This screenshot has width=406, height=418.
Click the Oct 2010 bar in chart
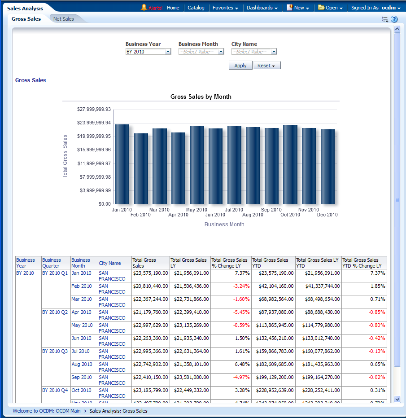290,164
